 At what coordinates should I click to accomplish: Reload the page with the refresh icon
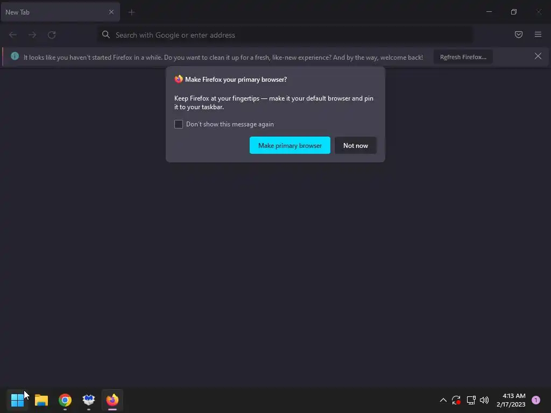click(x=52, y=35)
